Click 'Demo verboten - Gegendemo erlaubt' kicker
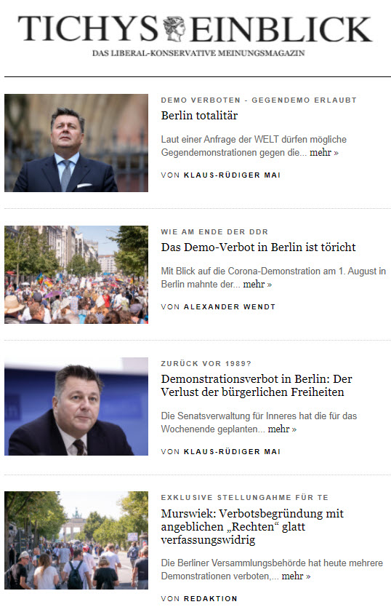The image size is (391, 607). click(259, 100)
